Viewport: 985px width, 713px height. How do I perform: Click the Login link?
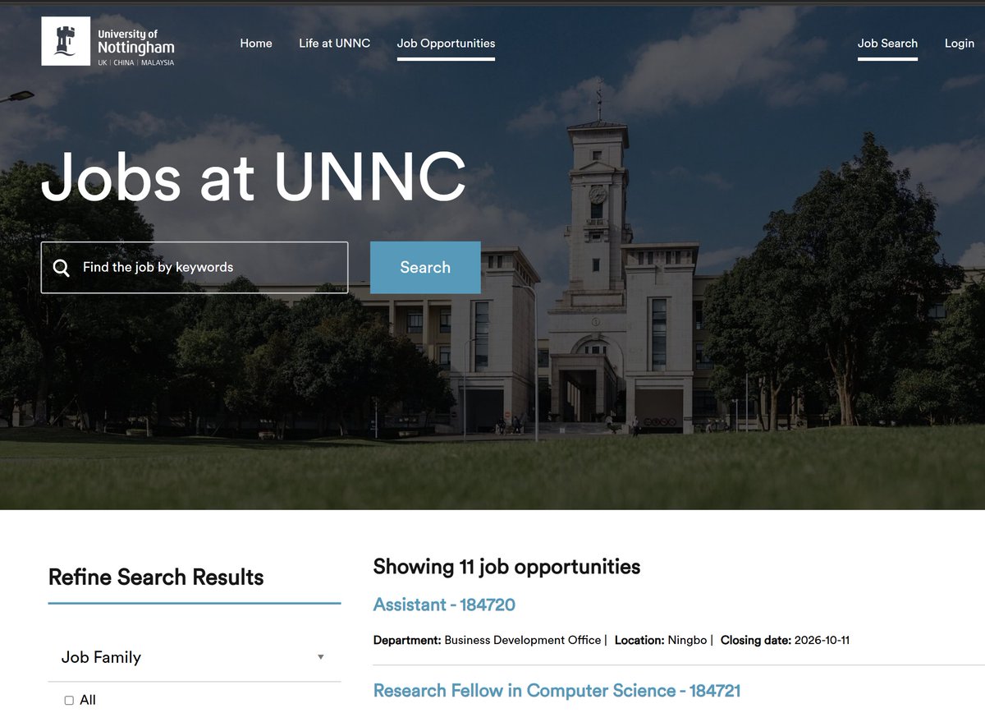coord(959,43)
